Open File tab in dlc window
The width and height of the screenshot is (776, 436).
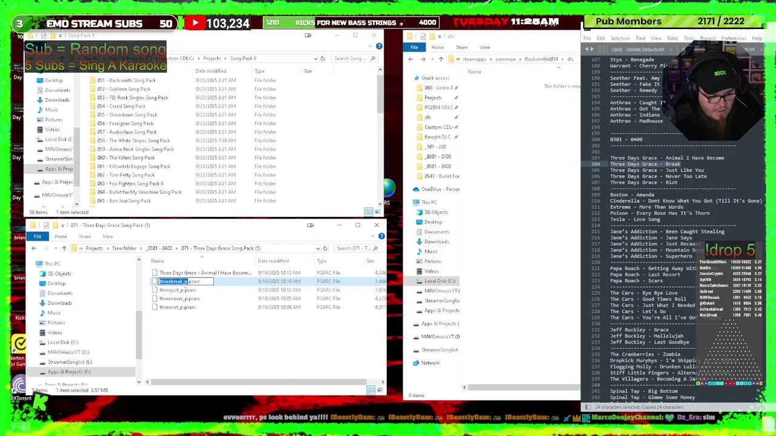click(x=414, y=47)
